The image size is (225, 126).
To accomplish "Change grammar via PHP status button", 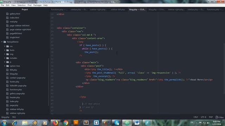I will [211, 117].
